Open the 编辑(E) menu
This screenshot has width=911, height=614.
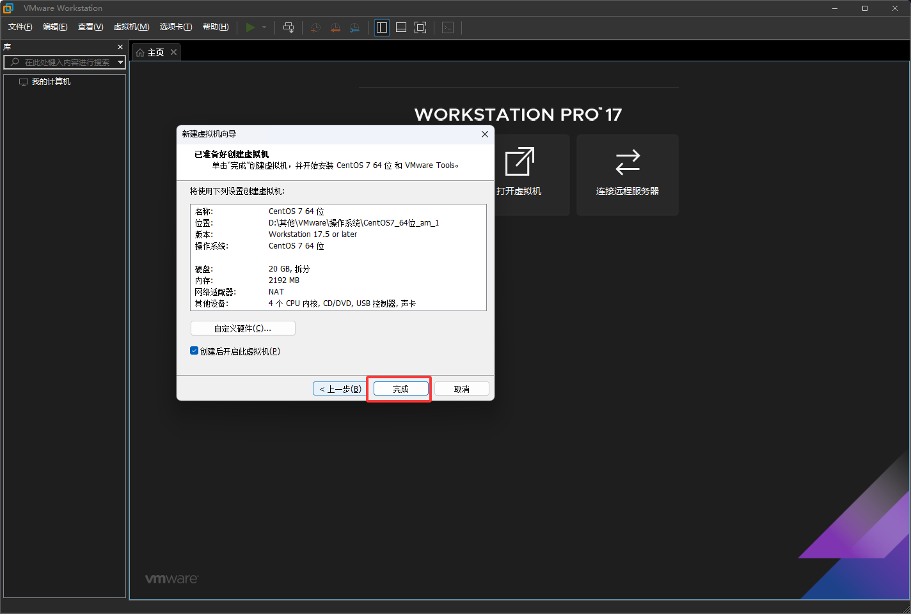pos(55,27)
